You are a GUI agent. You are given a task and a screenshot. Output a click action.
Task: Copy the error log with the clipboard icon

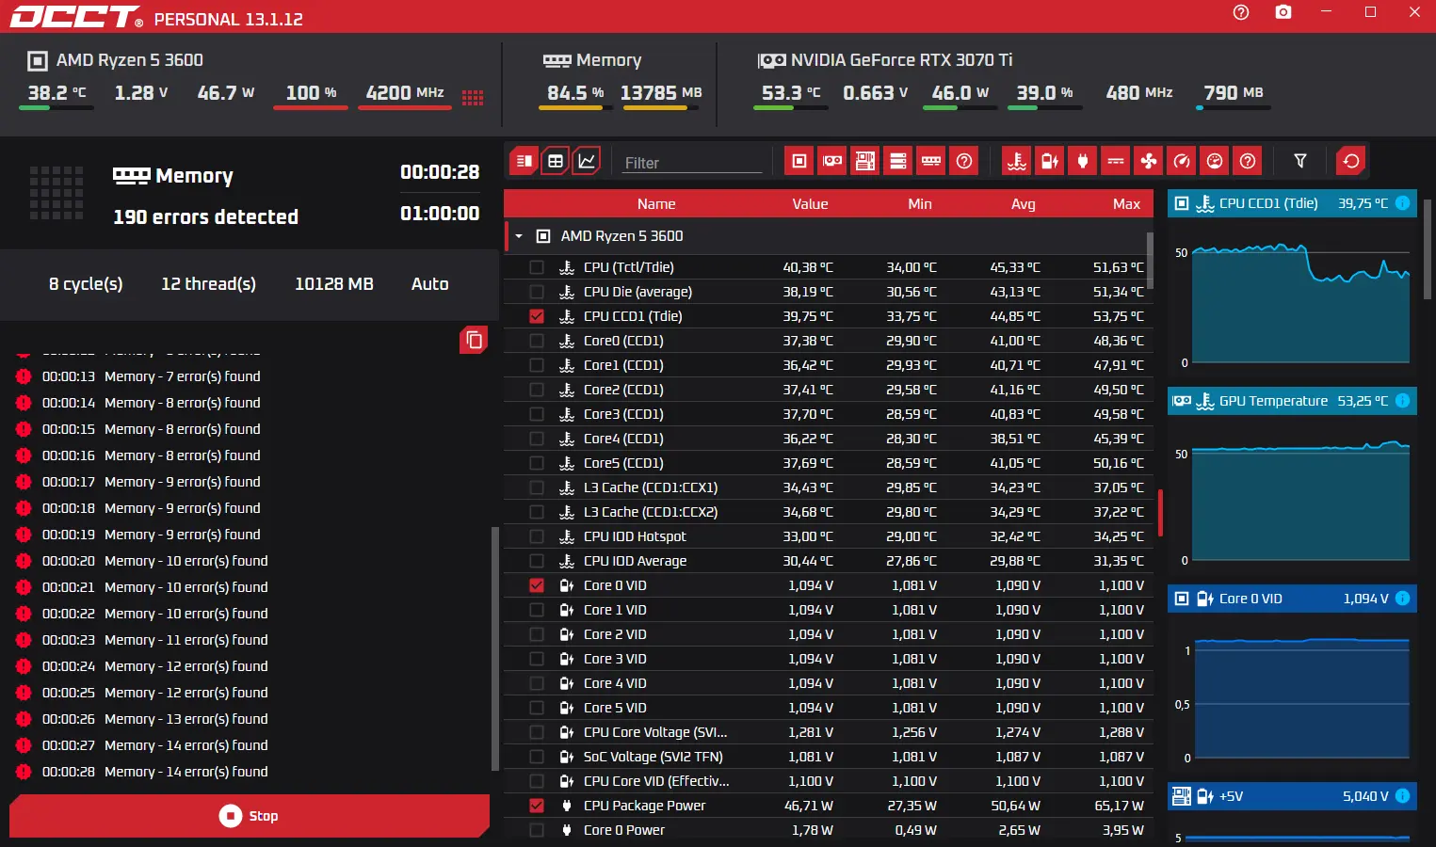tap(474, 340)
